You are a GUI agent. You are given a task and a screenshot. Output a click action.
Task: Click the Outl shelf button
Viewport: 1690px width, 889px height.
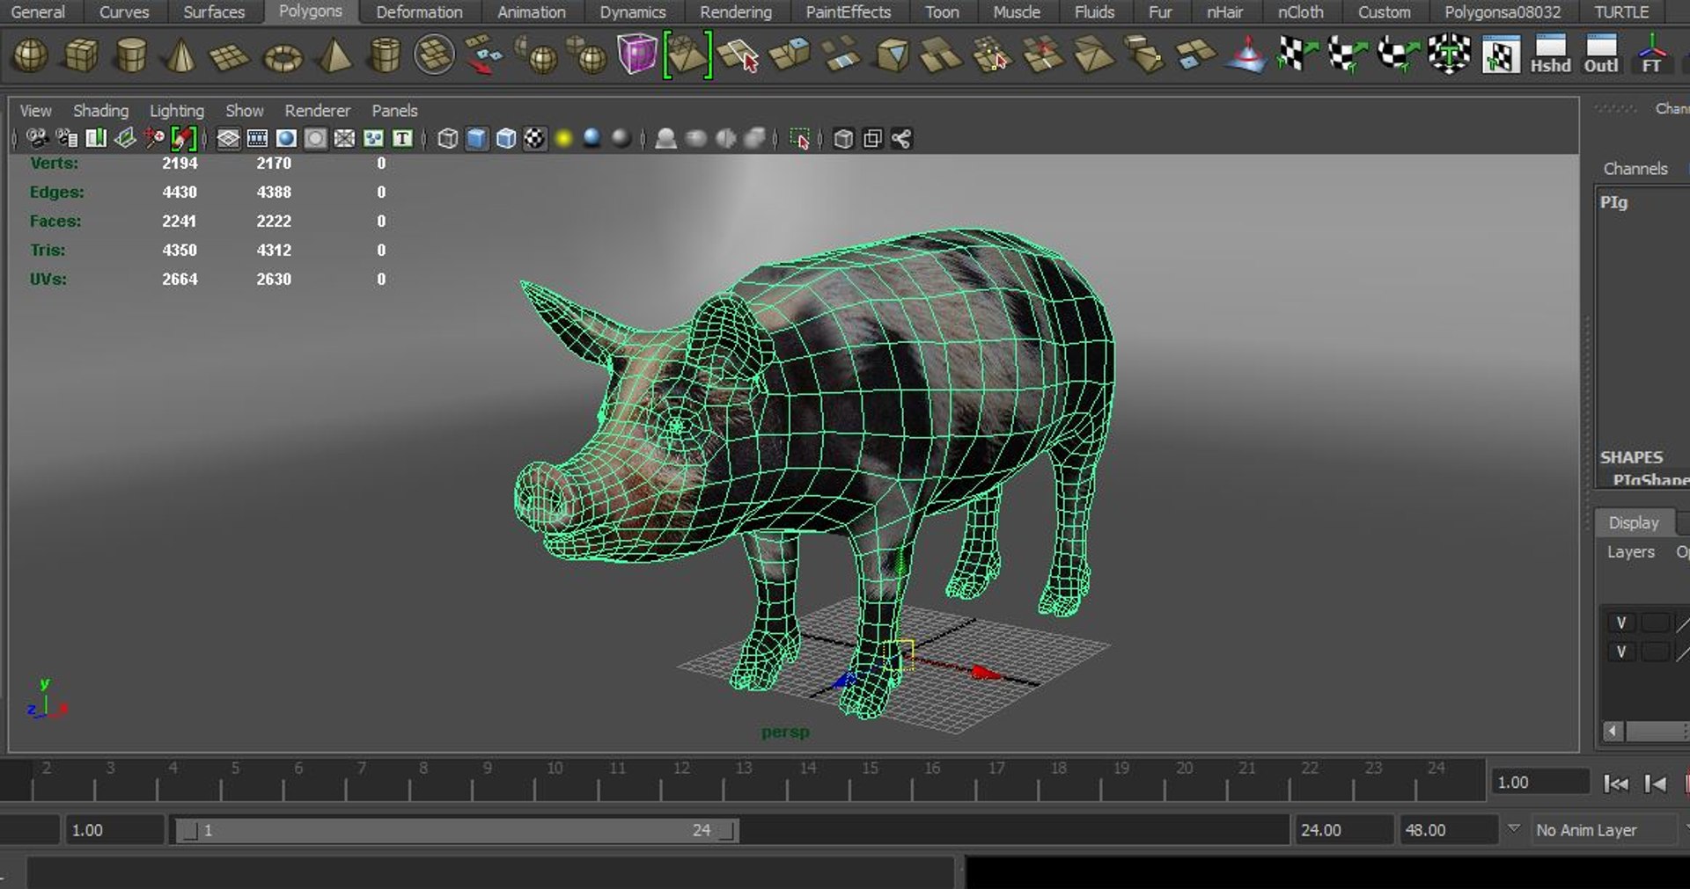[1601, 55]
